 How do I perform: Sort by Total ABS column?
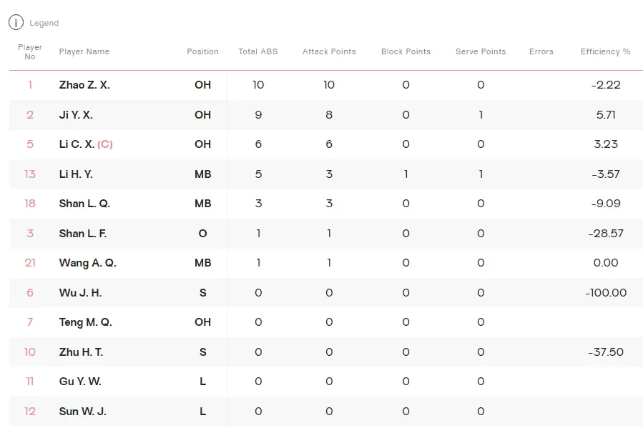click(x=258, y=51)
